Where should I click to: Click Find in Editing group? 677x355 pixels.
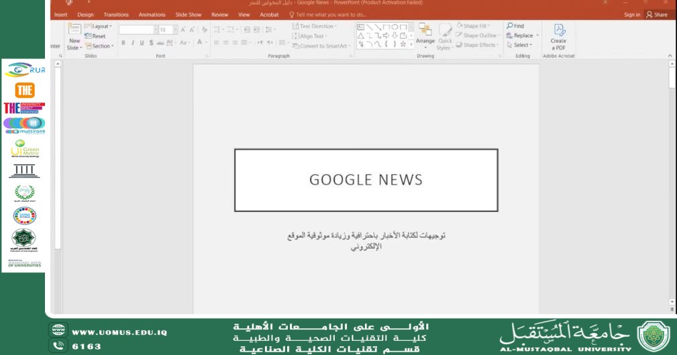(x=515, y=26)
